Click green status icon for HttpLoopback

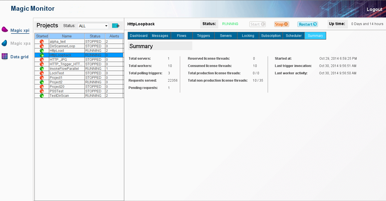pos(42,55)
